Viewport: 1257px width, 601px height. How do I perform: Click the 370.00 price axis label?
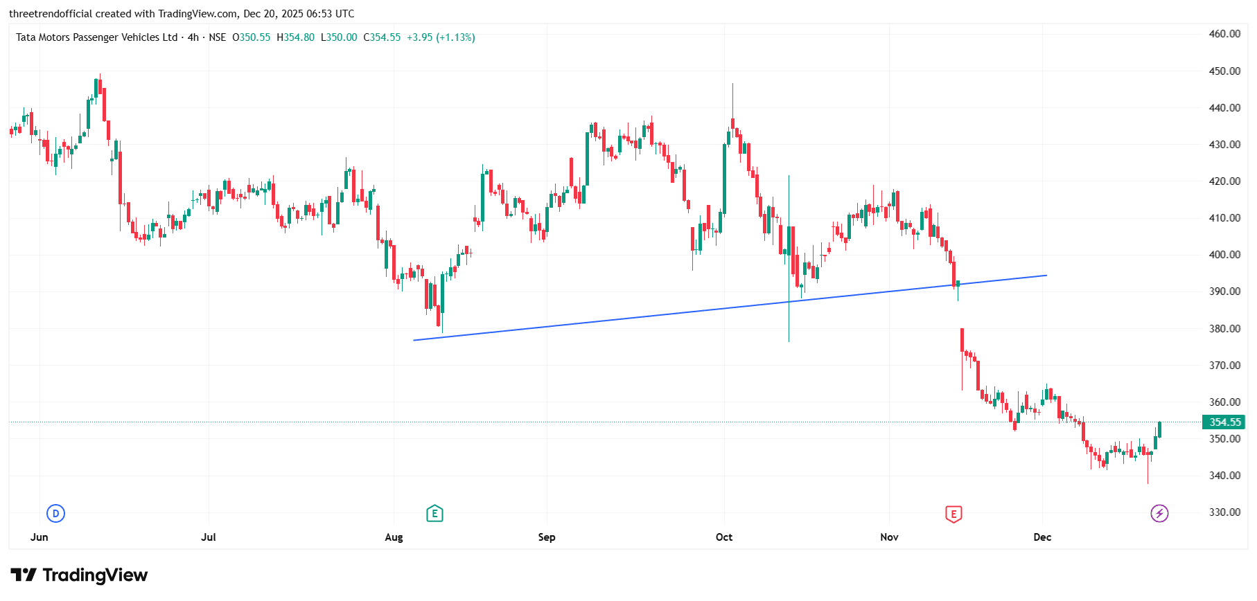[1224, 366]
